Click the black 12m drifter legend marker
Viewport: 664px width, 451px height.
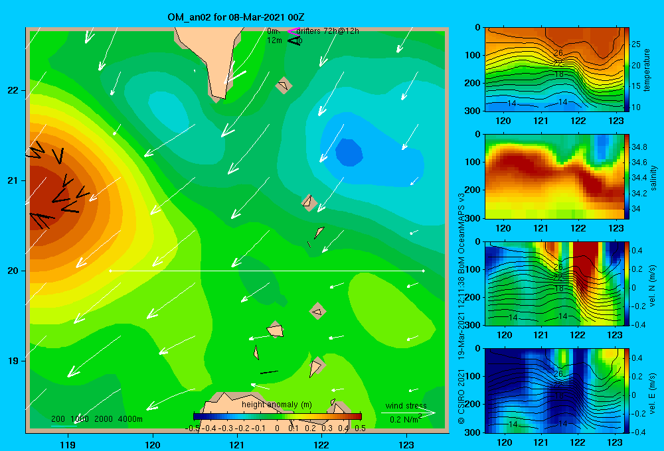294,40
